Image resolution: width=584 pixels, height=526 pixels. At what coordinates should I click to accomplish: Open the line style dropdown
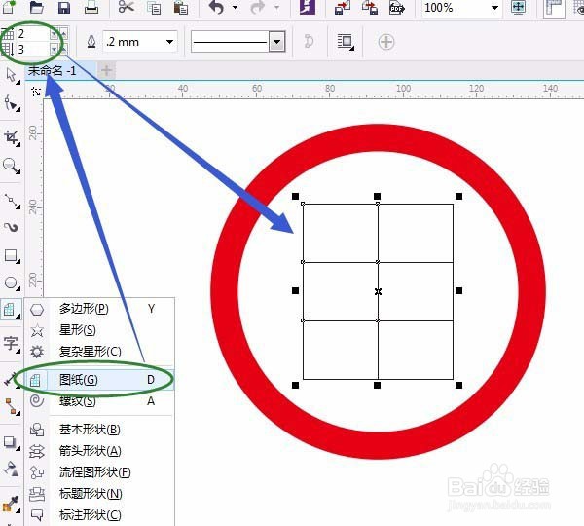coord(276,42)
